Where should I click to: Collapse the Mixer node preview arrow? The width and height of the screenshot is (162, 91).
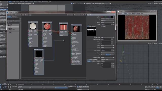(x=67, y=23)
